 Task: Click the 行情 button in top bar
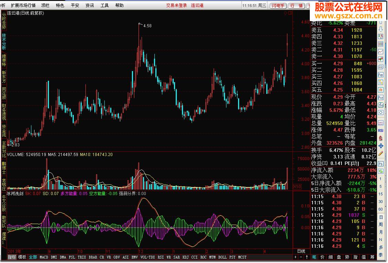[296, 6]
